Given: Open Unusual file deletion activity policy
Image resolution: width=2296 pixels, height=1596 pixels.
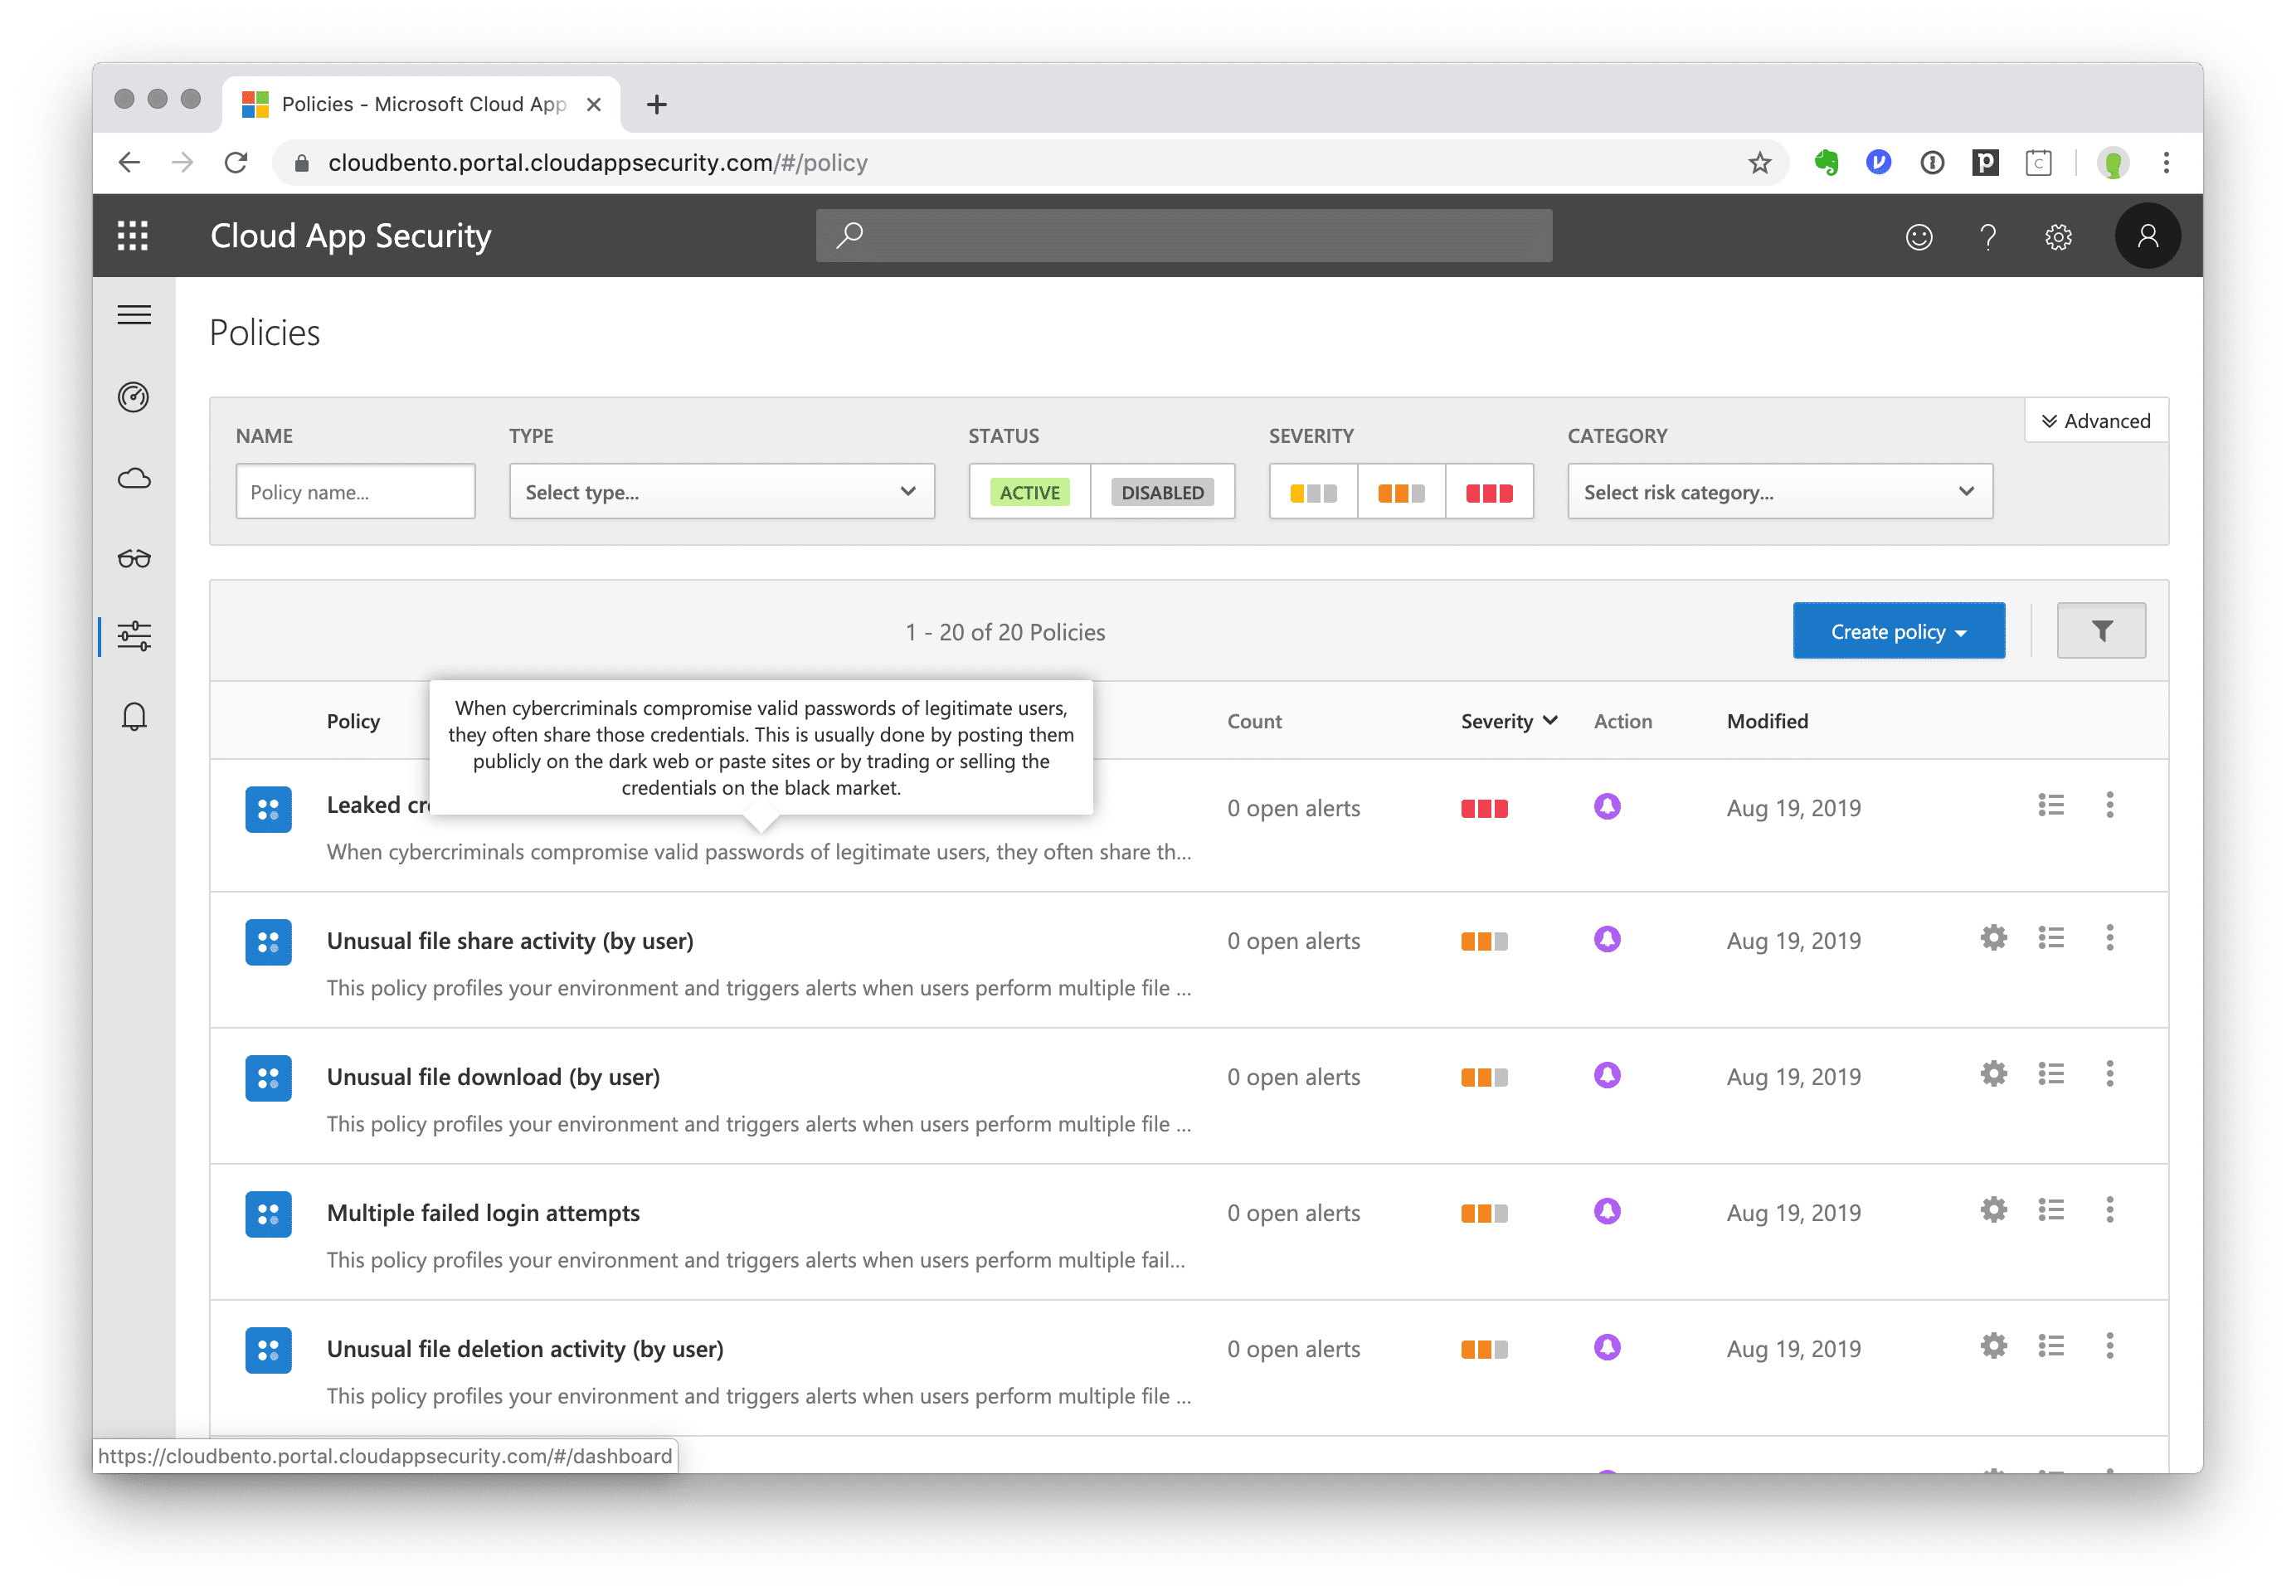Looking at the screenshot, I should pos(525,1349).
